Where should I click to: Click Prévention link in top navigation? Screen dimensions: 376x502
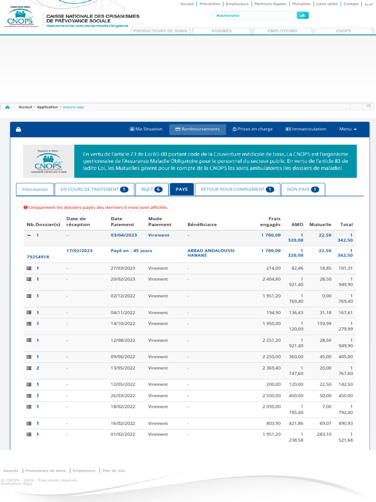tap(210, 4)
